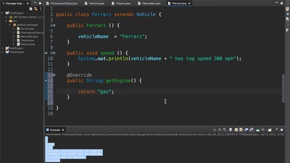Click Remove All Terminated Launches in Console
The image size is (290, 163).
225,130
